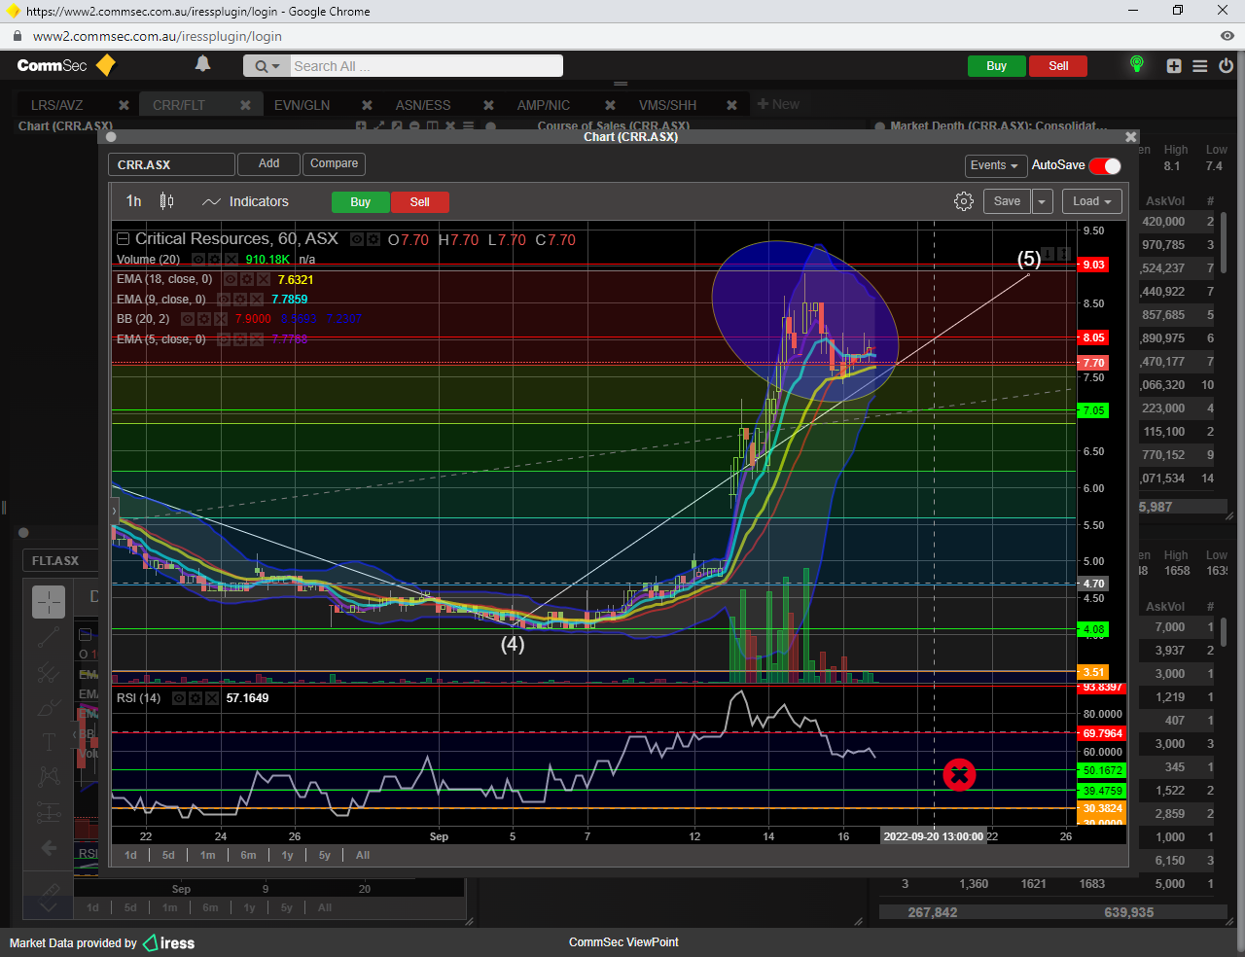Switch to the LRS/AVZ tab
This screenshot has height=957, width=1245.
point(56,105)
